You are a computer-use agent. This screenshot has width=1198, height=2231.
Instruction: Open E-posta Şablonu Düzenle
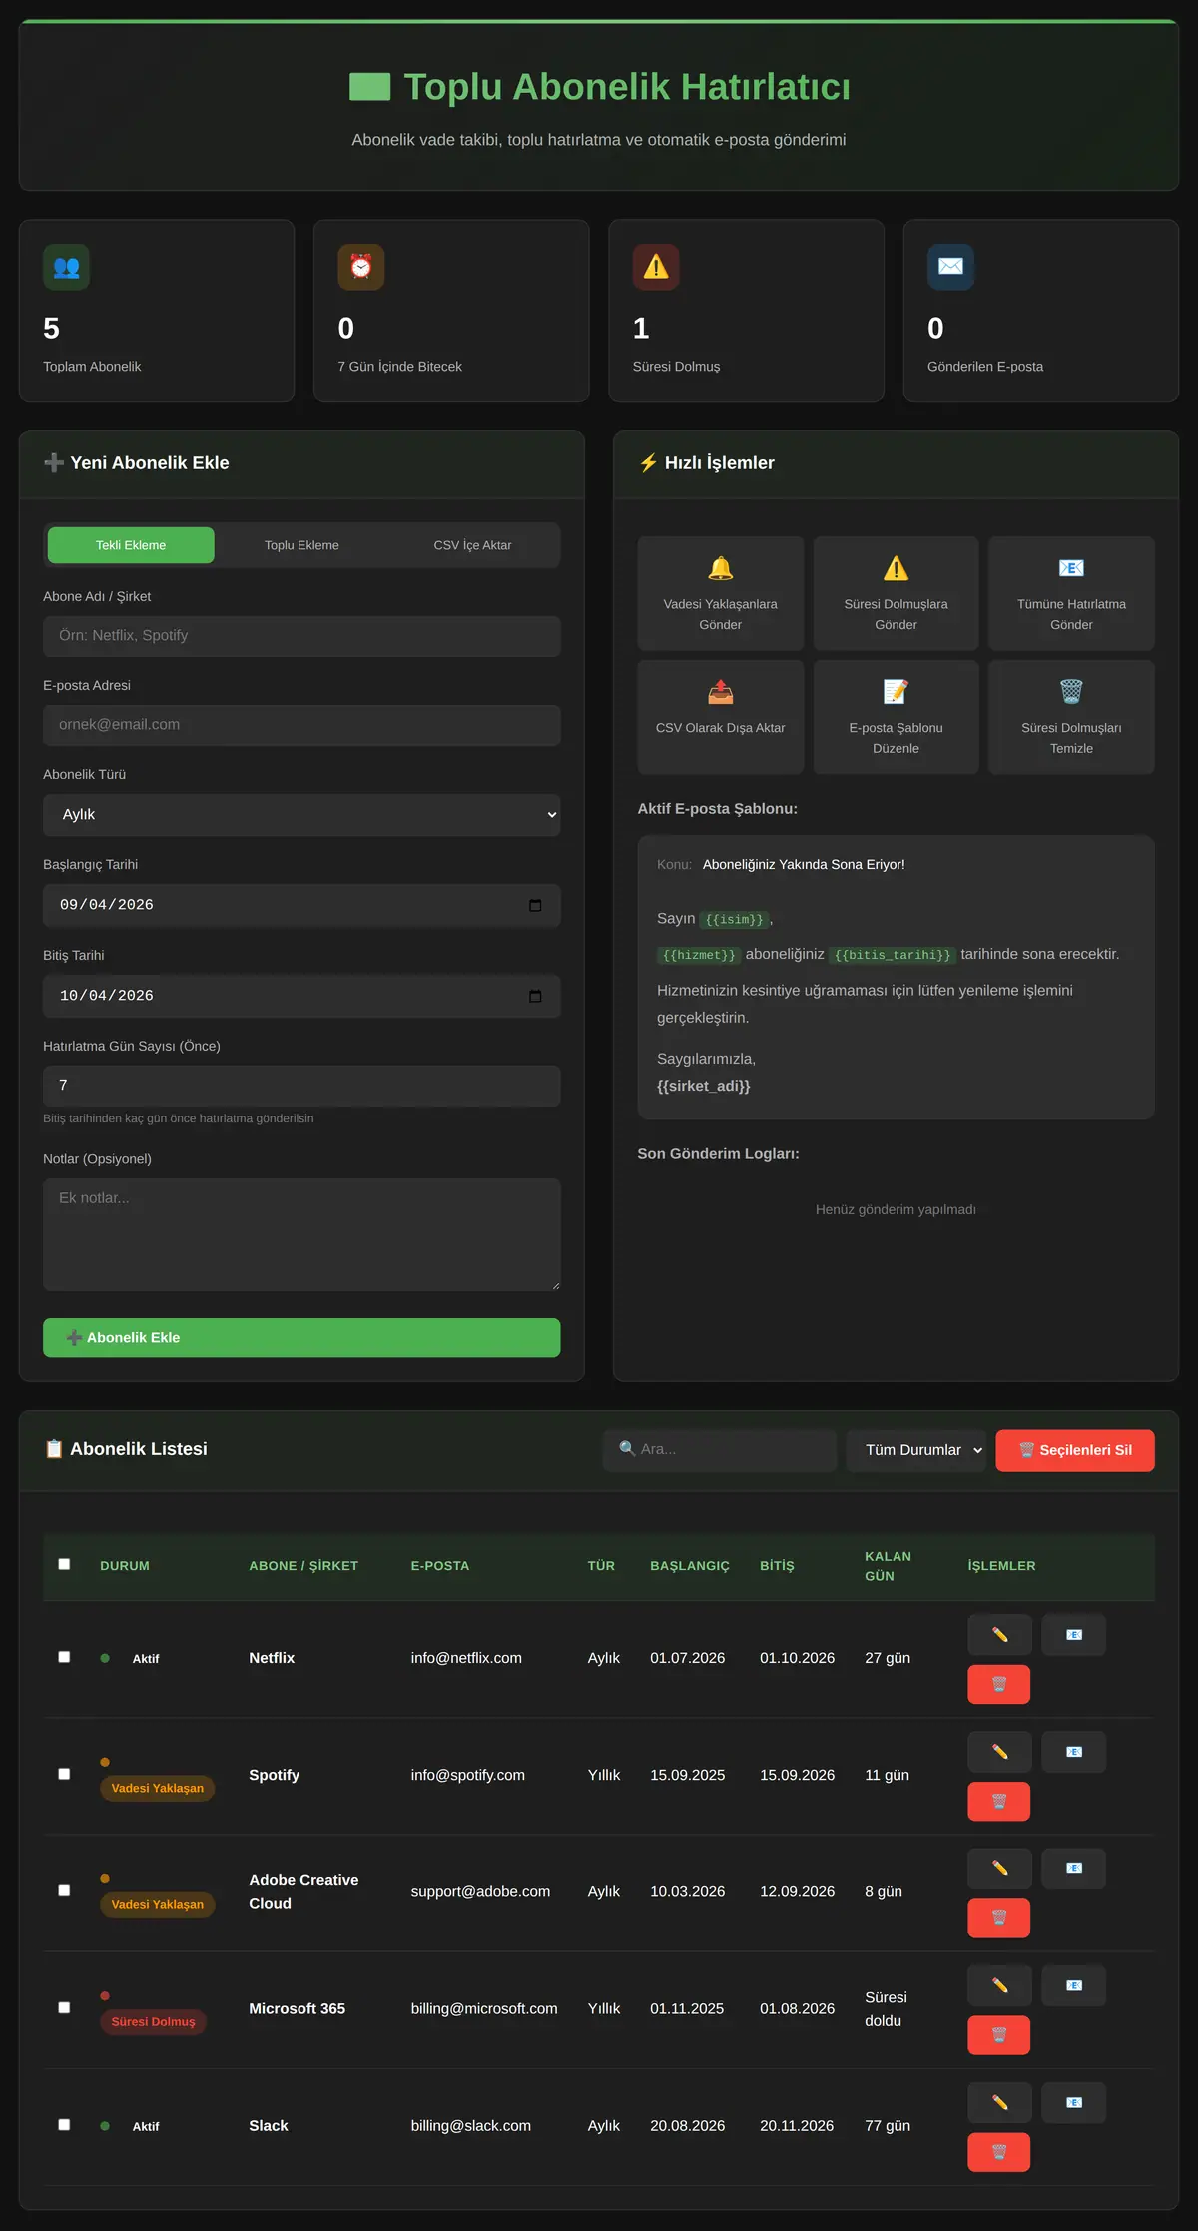(897, 717)
